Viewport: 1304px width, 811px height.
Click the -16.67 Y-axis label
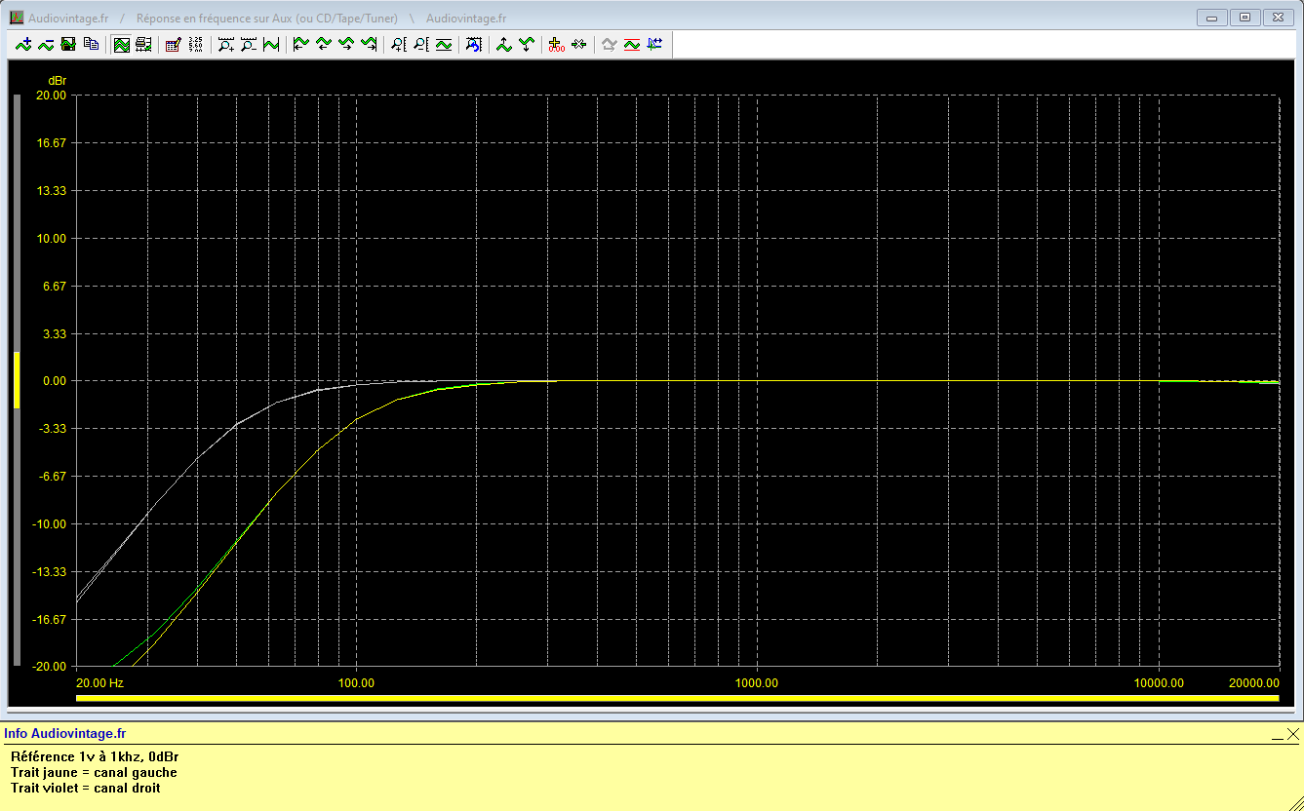(49, 620)
